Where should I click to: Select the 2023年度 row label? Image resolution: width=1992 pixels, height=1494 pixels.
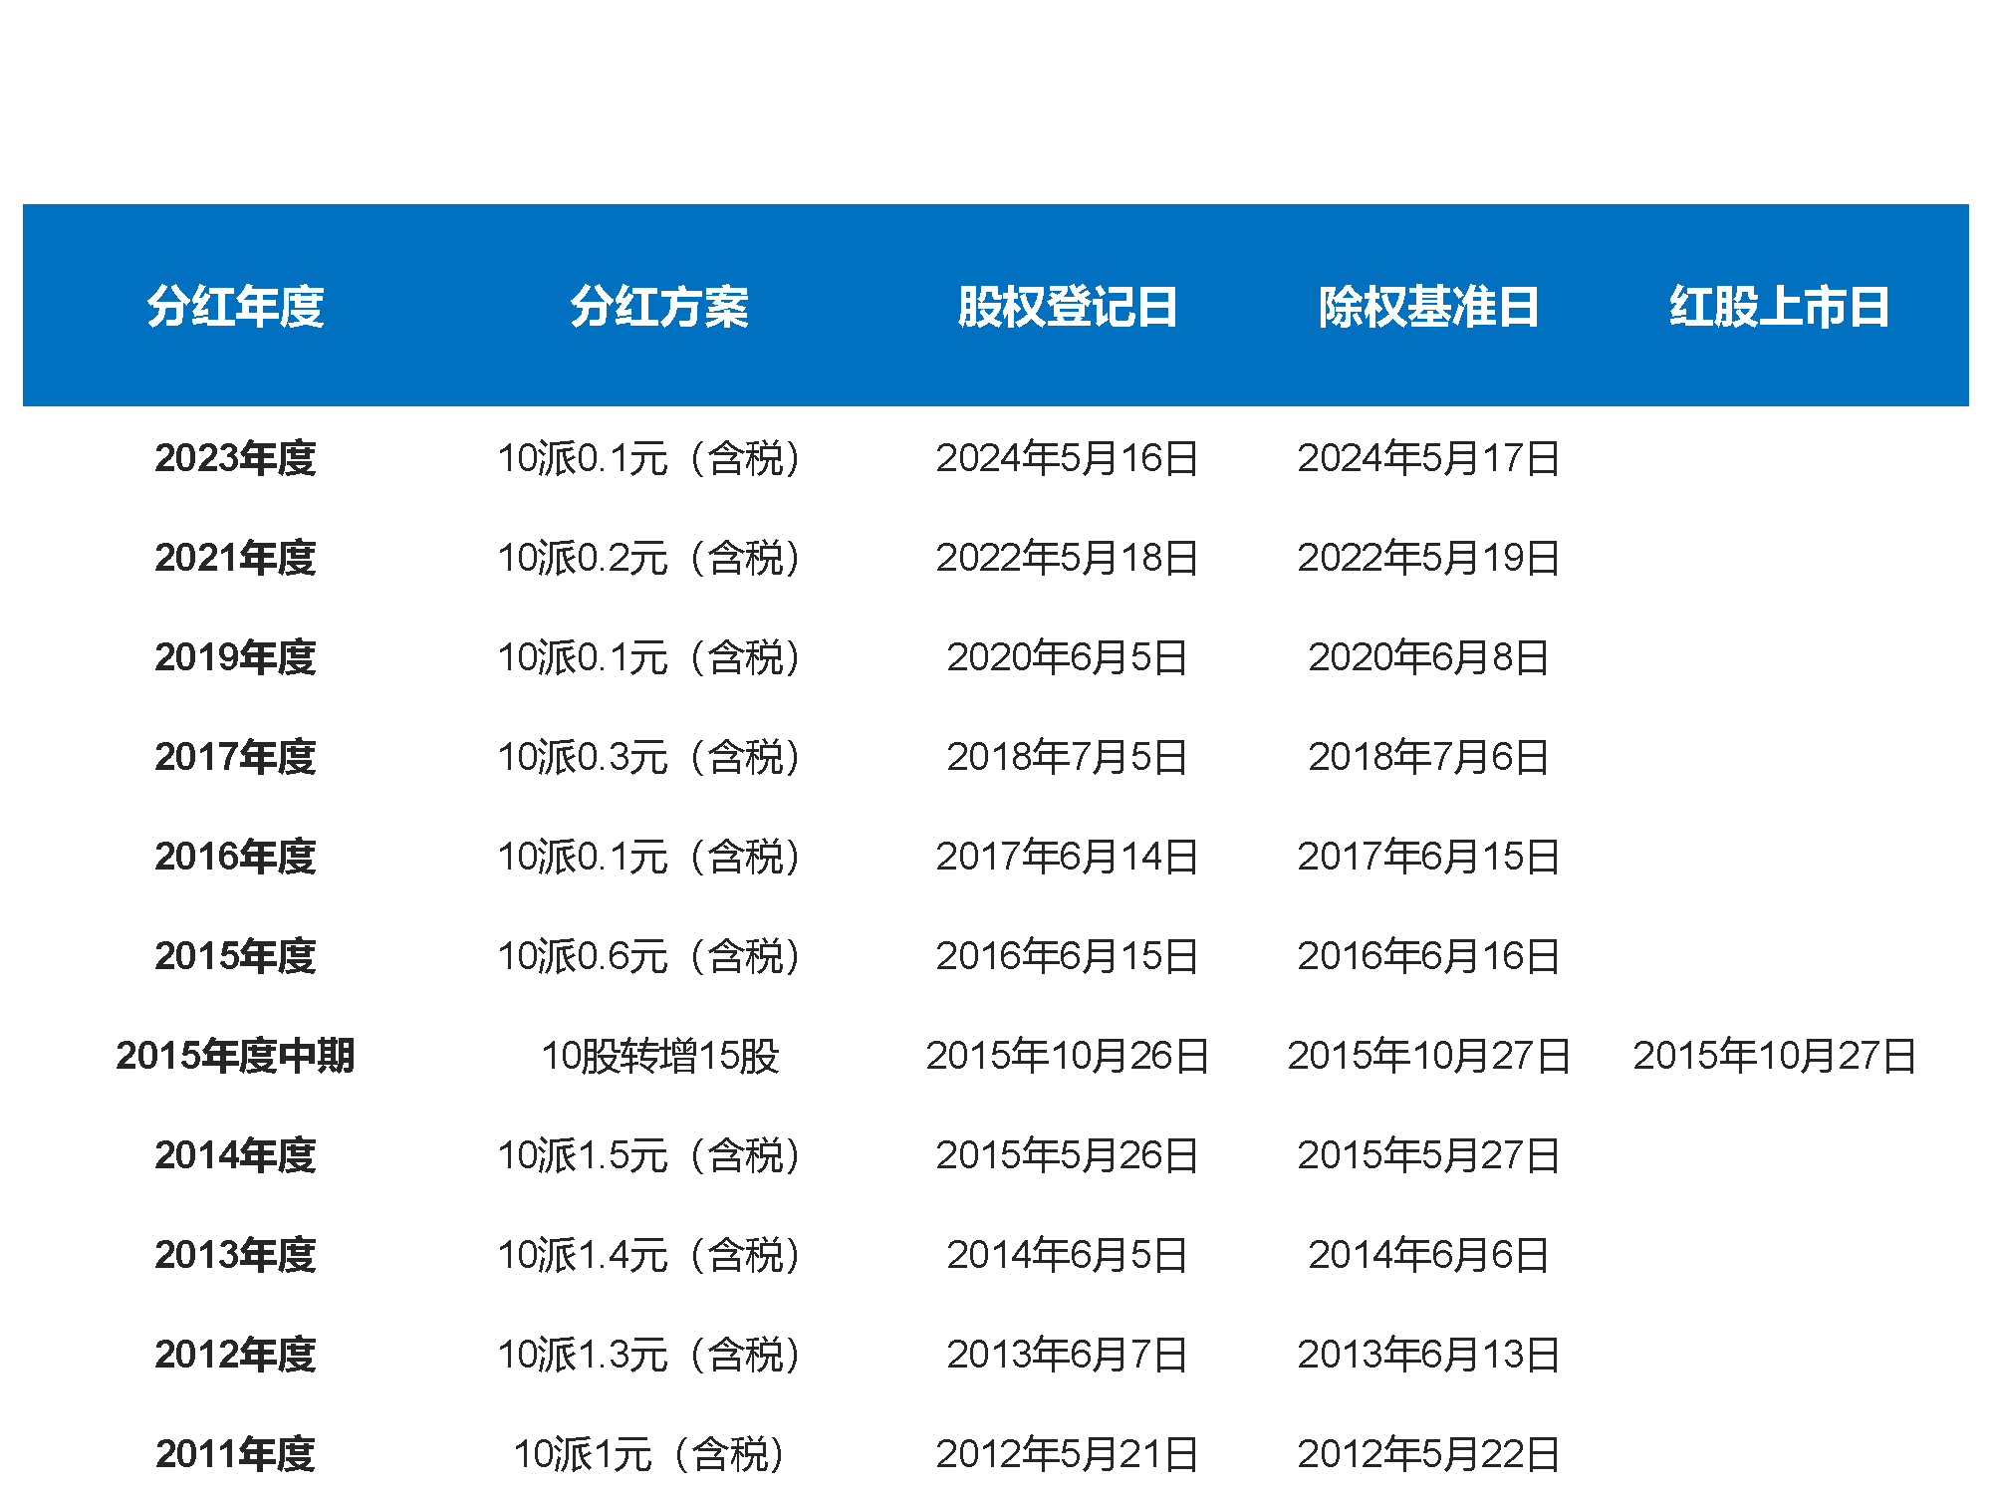point(235,458)
